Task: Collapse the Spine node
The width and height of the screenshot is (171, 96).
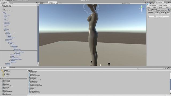Action: (6, 41)
